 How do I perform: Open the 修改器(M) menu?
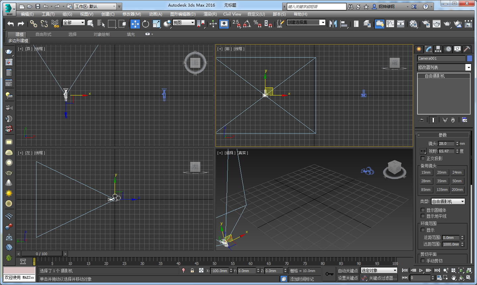click(132, 14)
